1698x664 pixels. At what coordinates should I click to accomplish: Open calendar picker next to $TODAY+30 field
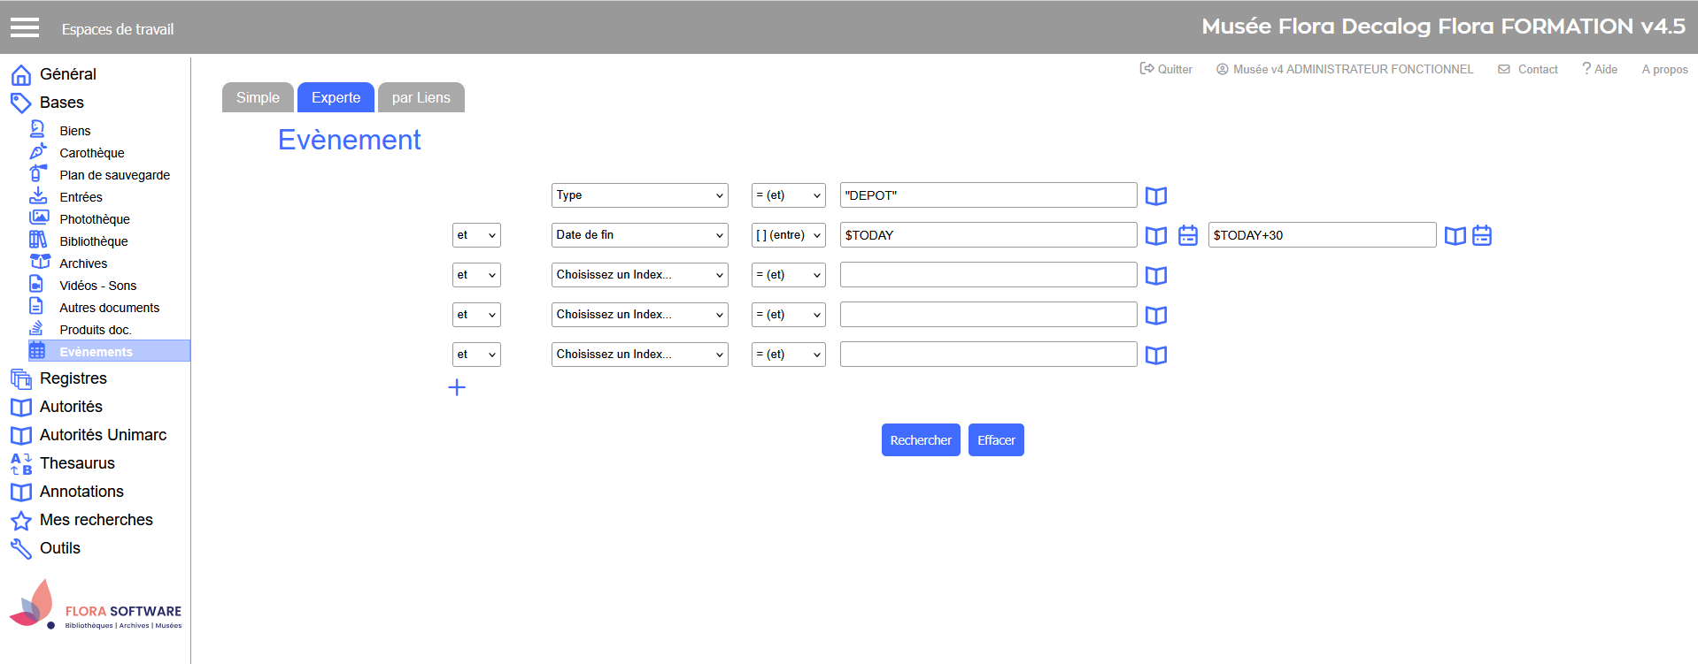[x=1481, y=236]
